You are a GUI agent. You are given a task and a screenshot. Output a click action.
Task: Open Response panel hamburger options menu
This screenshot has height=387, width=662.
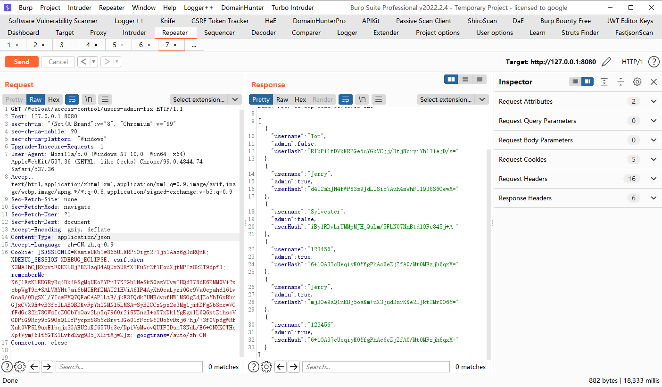[x=379, y=99]
